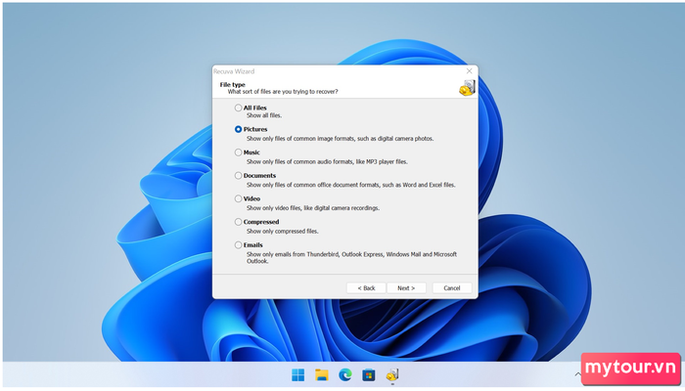Screen dimensions: 685x391
Task: Cancel the Recuva Wizard
Action: tap(452, 288)
